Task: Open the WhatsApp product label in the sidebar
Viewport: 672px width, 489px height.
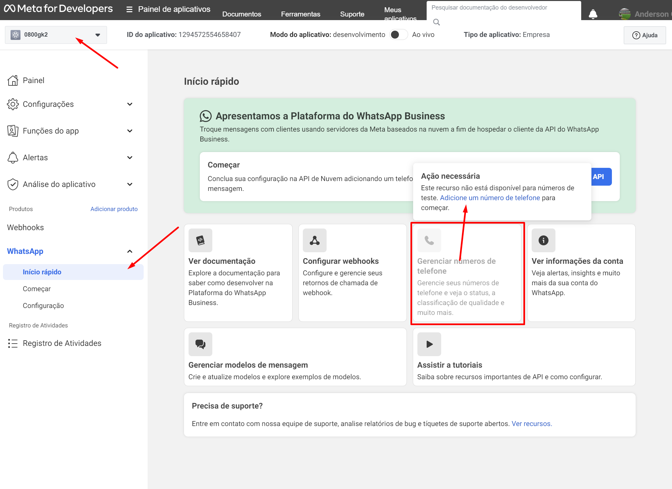Action: coord(25,251)
